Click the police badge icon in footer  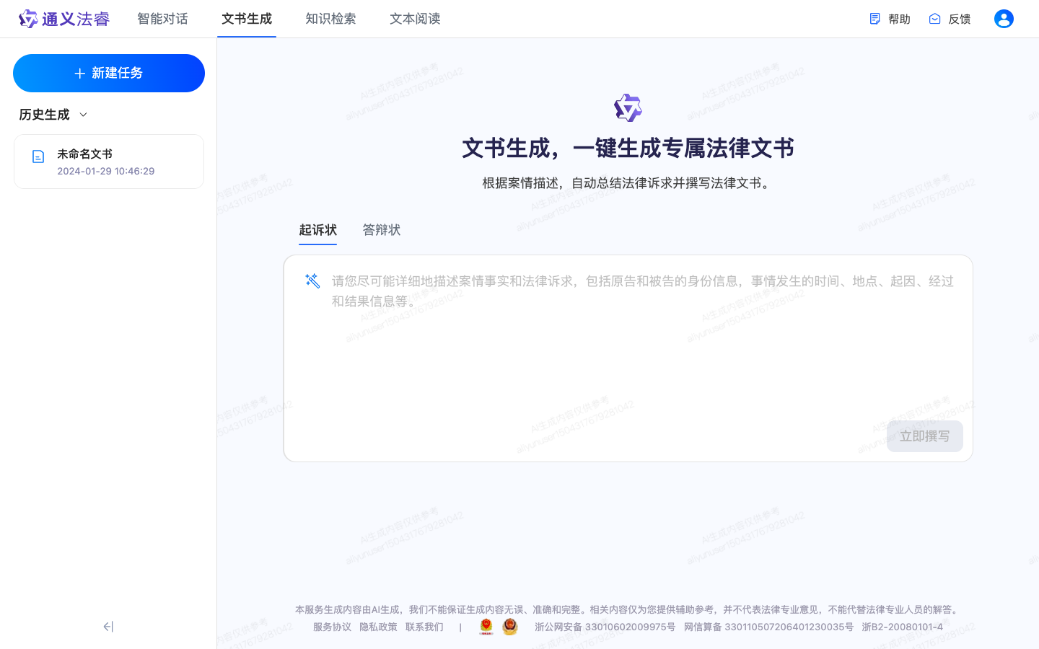[486, 627]
